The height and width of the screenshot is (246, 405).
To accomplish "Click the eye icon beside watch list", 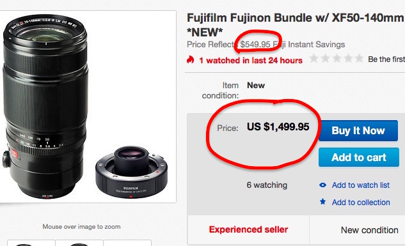I will (322, 185).
